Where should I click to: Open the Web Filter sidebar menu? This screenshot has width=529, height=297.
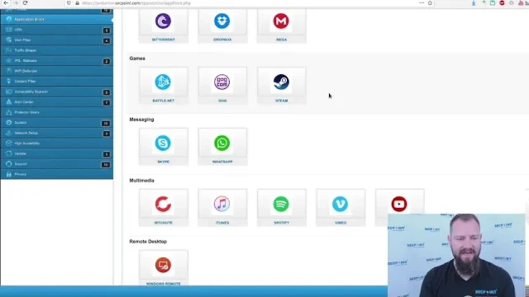tap(57, 40)
